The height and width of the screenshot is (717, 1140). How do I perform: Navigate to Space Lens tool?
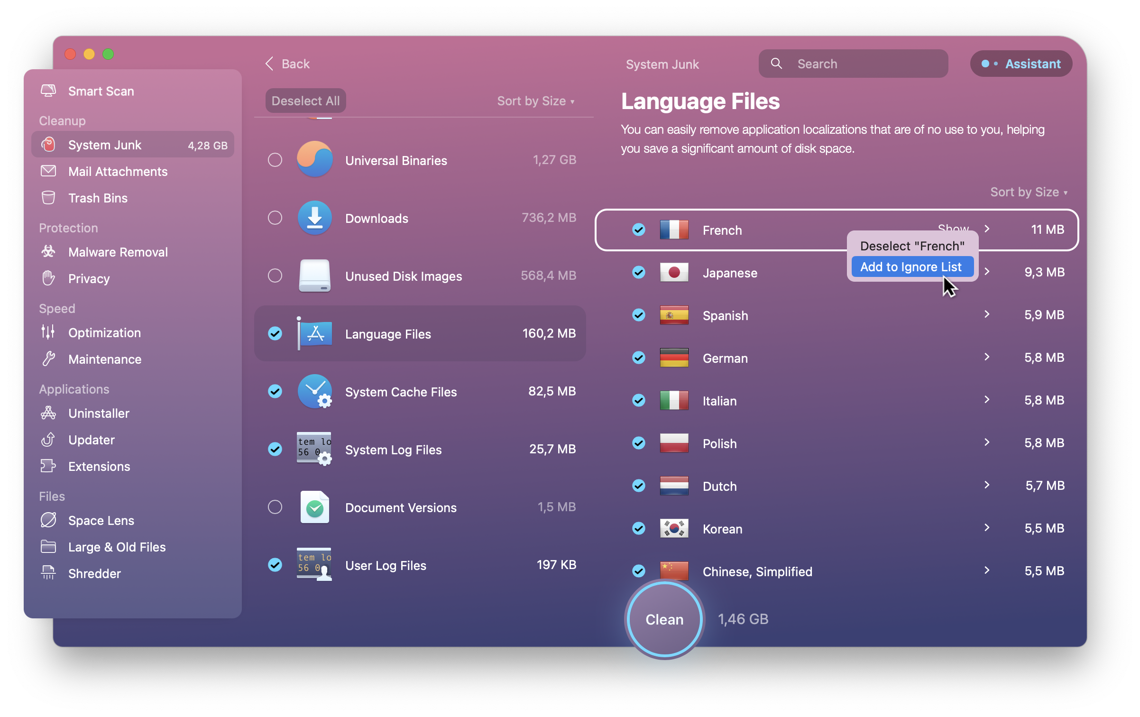tap(101, 520)
